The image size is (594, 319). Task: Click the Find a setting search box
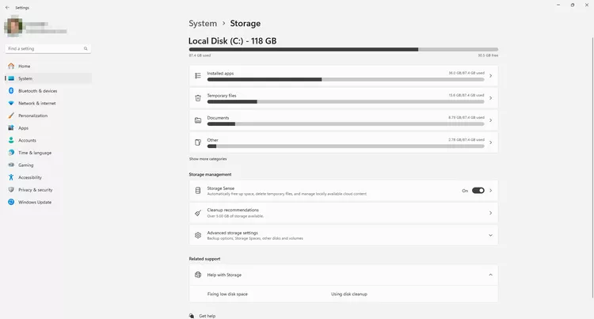coord(48,49)
